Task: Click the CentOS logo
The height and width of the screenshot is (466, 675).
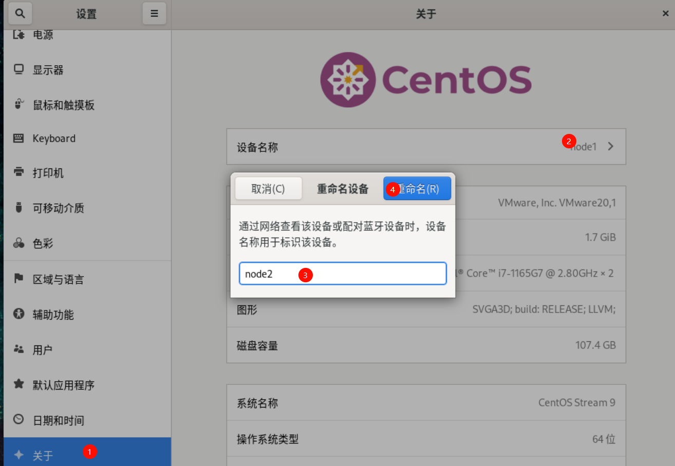Action: (x=426, y=79)
